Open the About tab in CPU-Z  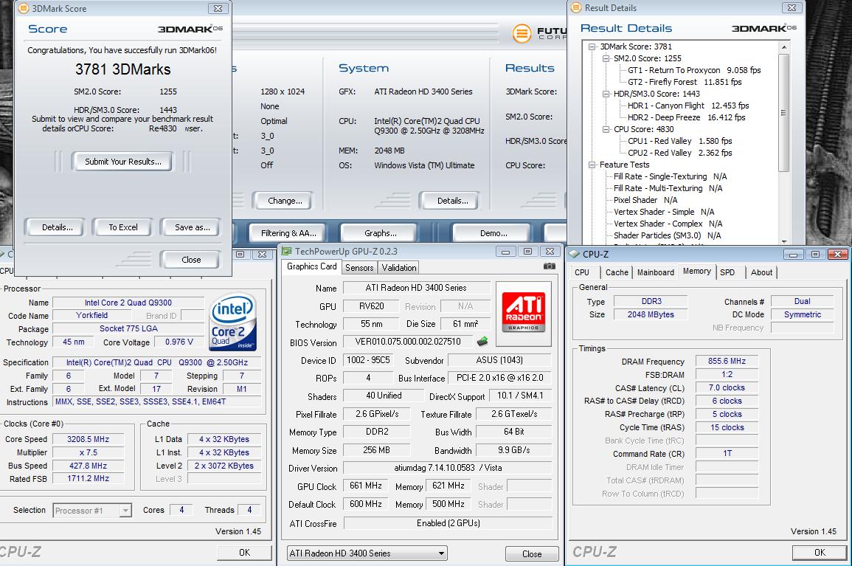[x=761, y=272]
